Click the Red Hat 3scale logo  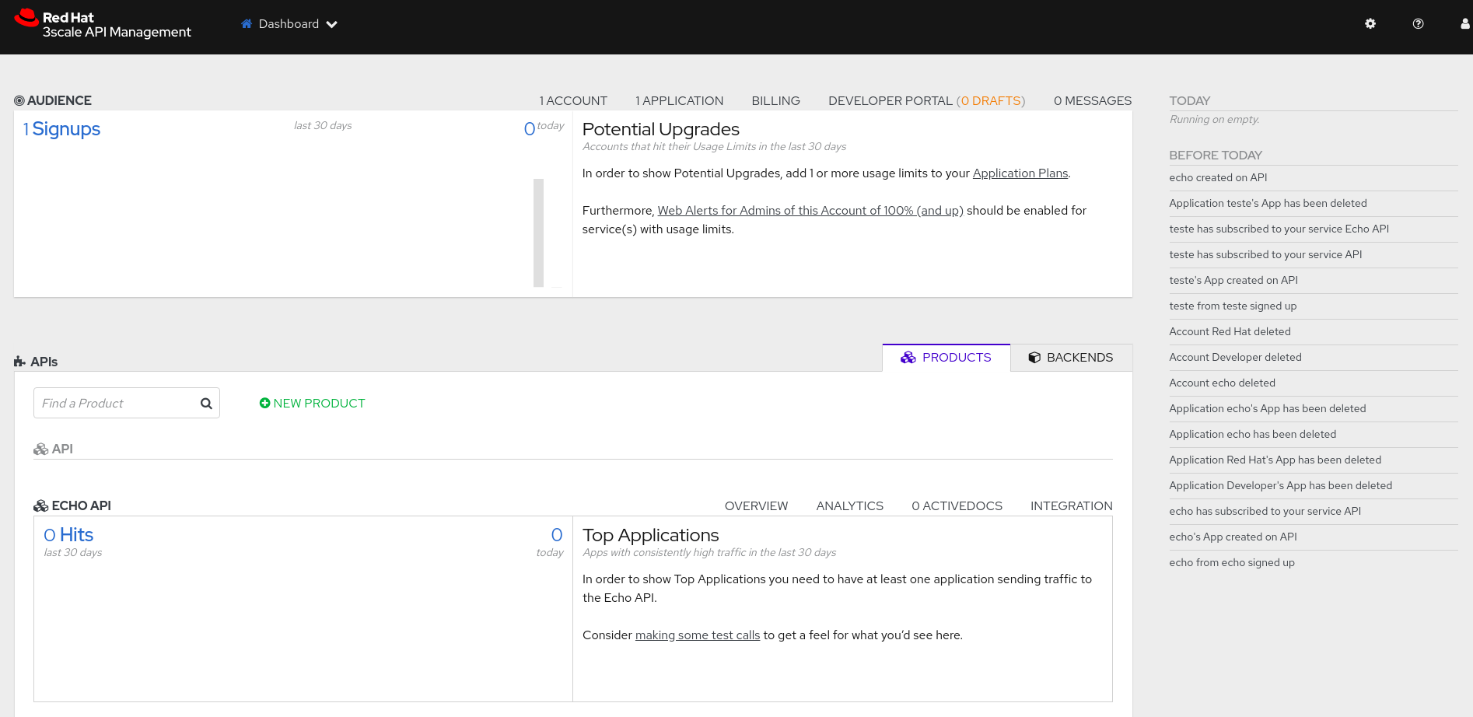coord(103,24)
